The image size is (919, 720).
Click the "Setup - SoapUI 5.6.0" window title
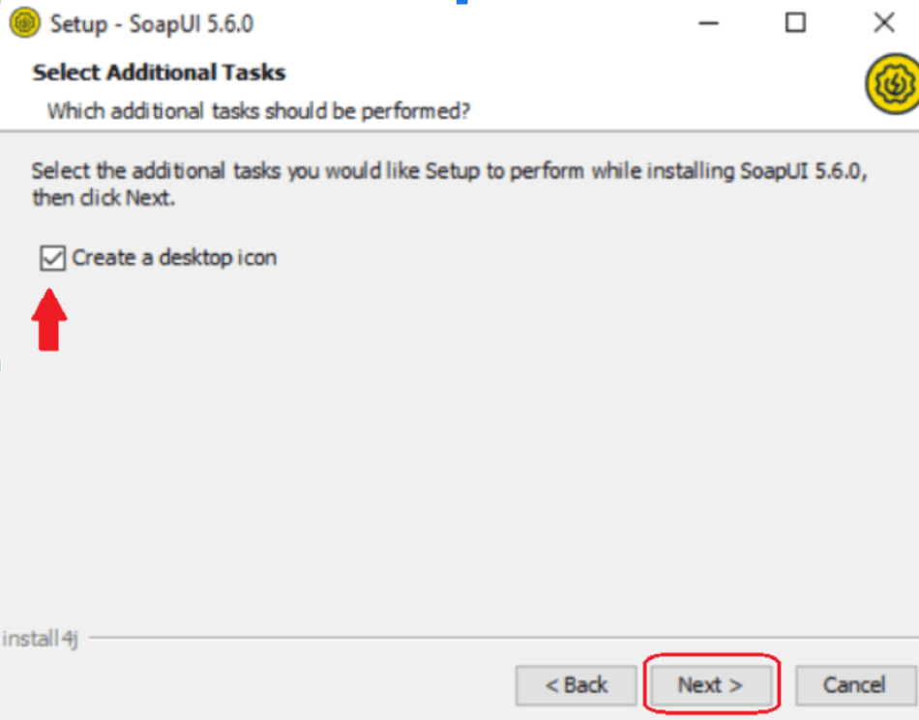(x=151, y=23)
